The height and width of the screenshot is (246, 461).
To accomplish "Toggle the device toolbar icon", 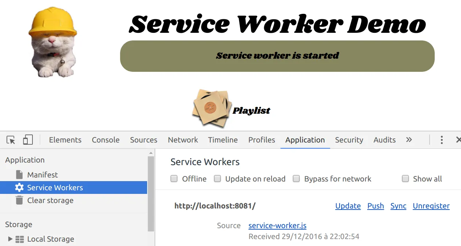I will coord(28,140).
